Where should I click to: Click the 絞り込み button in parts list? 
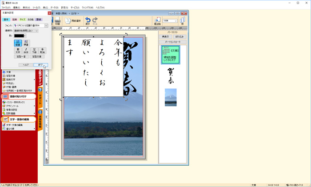click(179, 37)
